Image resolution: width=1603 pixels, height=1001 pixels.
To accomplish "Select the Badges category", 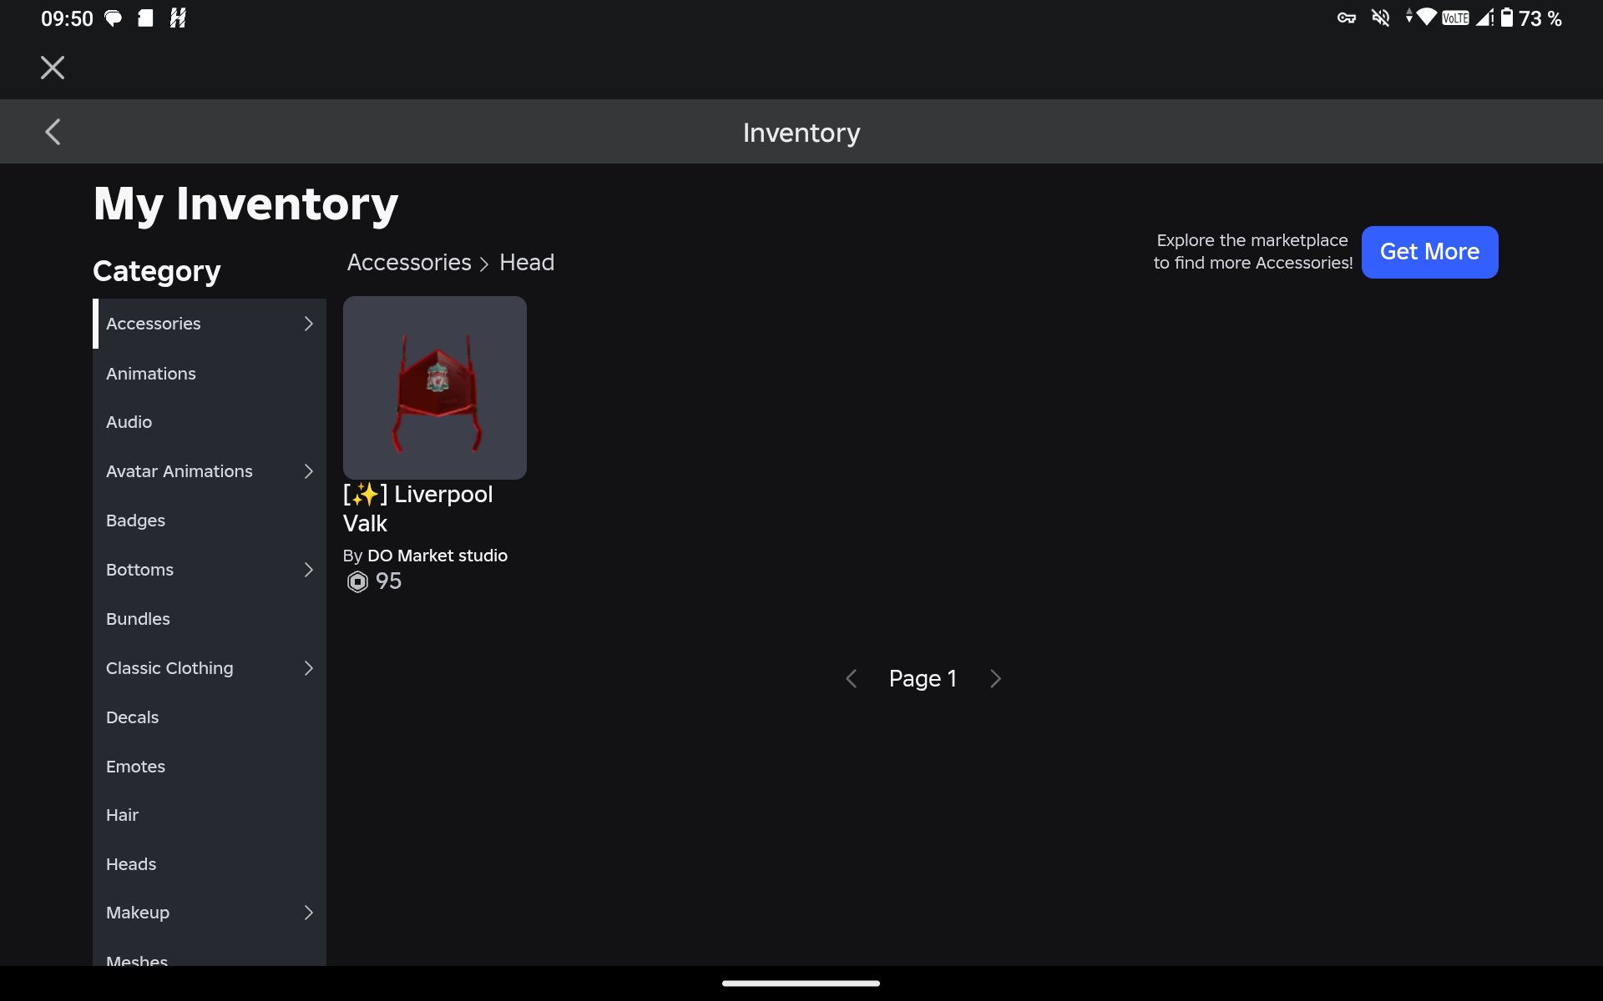I will (210, 521).
